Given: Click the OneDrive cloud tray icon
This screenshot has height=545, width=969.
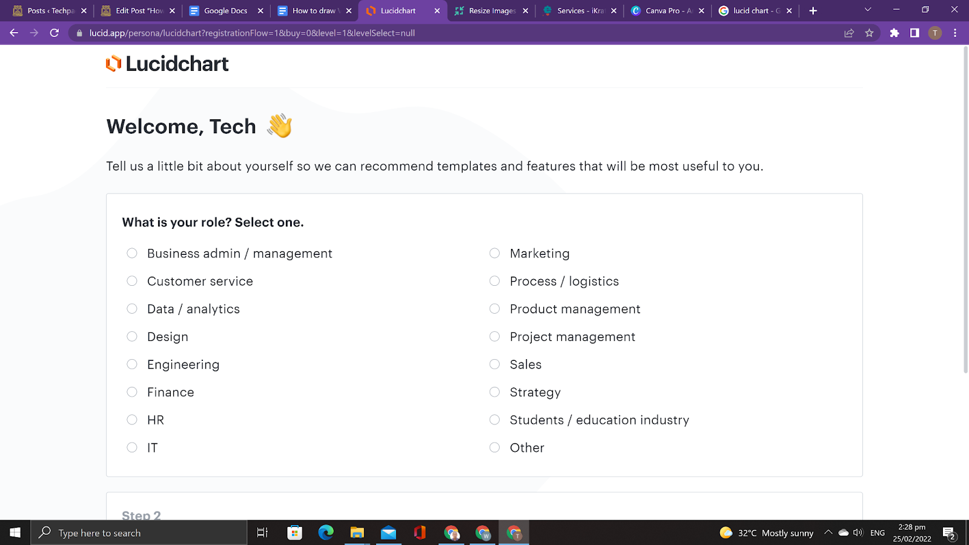Looking at the screenshot, I should click(843, 533).
